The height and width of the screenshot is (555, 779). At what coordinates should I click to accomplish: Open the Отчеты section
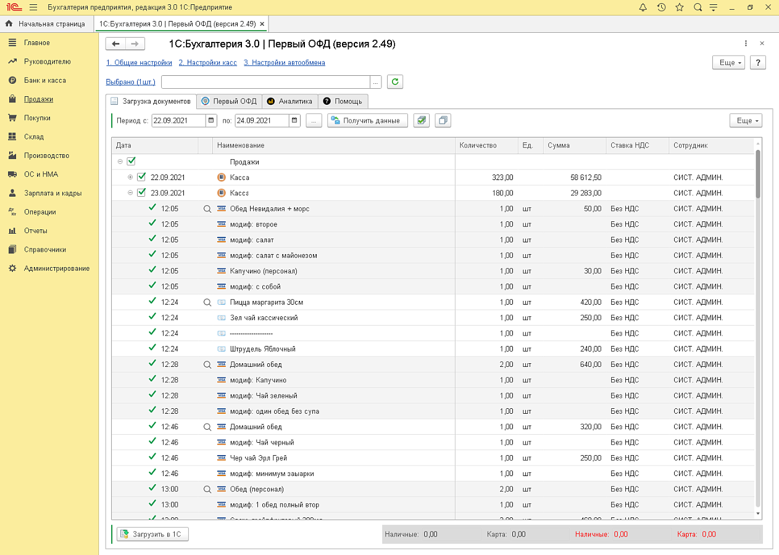pos(36,231)
